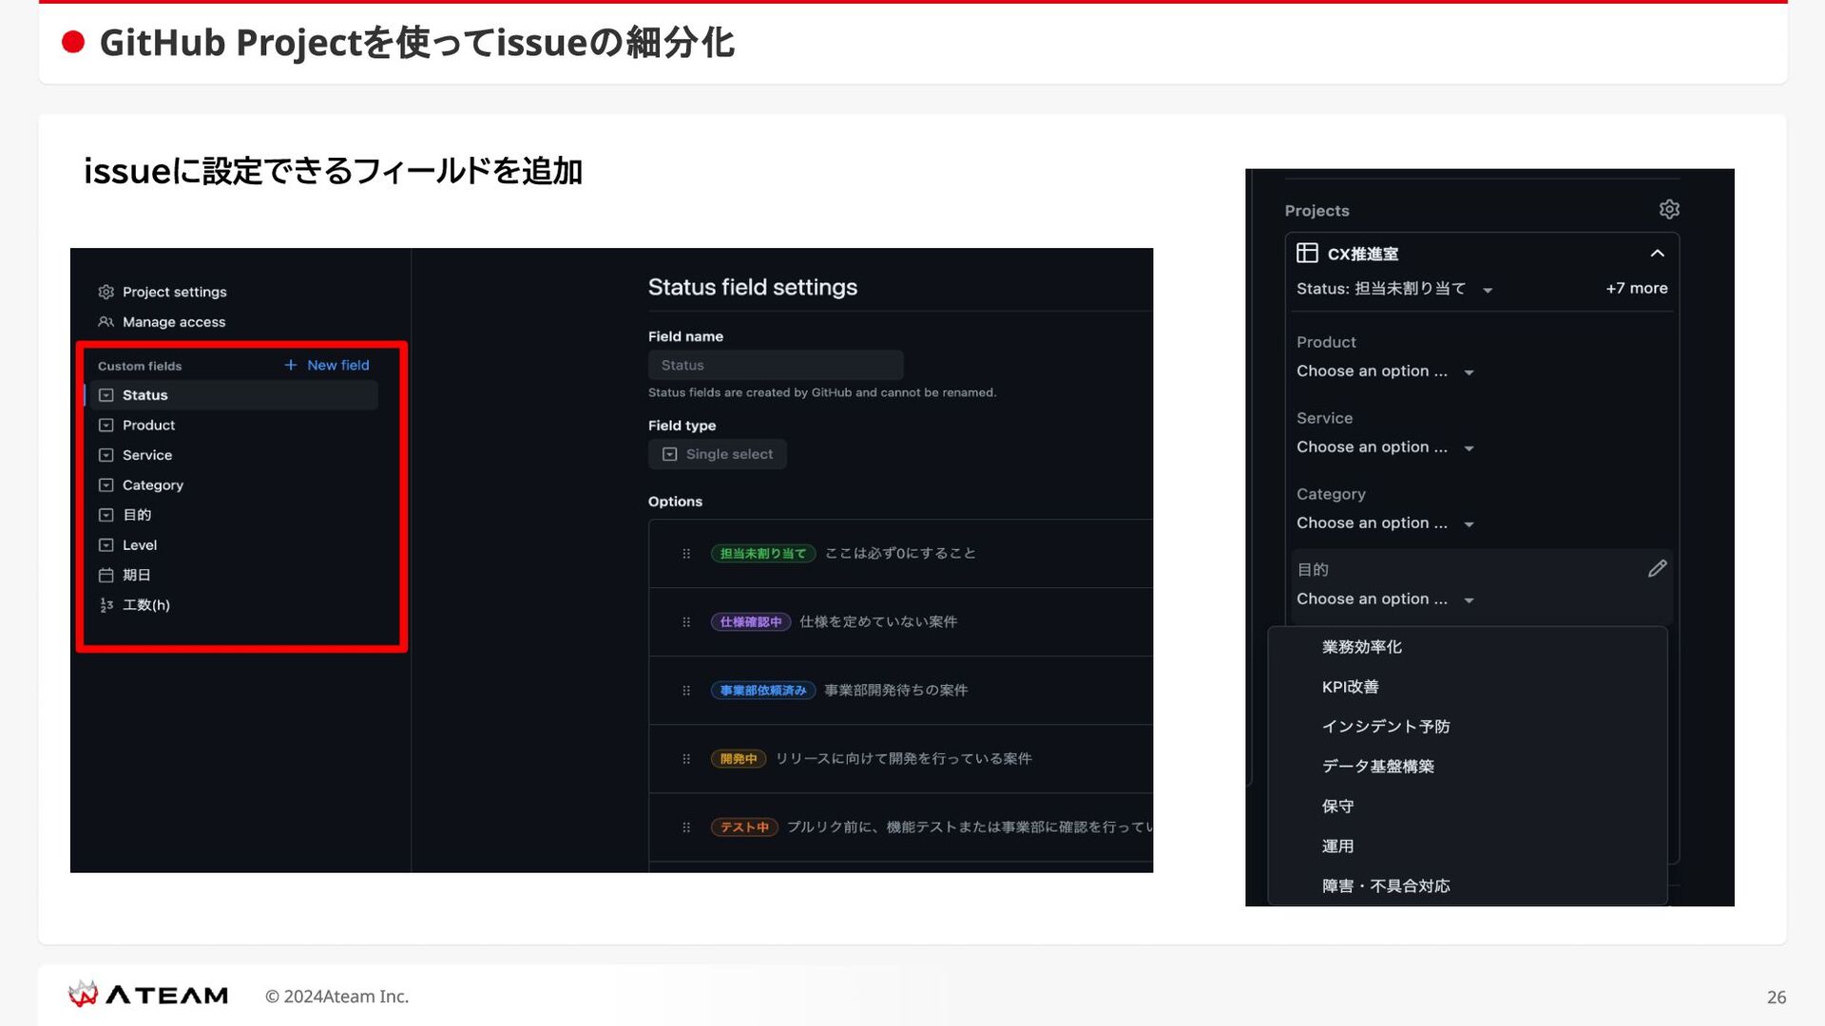This screenshot has height=1026, width=1825.
Task: Click the single-select icon beside Level
Action: click(106, 545)
